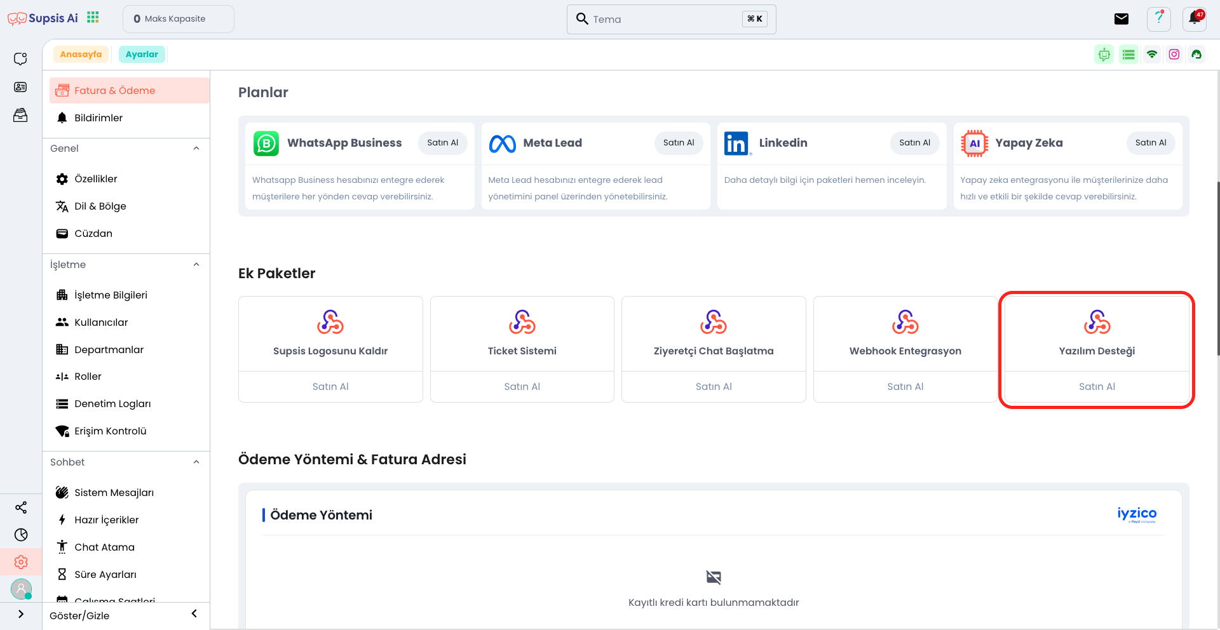Open the share integrations icon in left rail
Viewport: 1220px width, 630px height.
21,507
